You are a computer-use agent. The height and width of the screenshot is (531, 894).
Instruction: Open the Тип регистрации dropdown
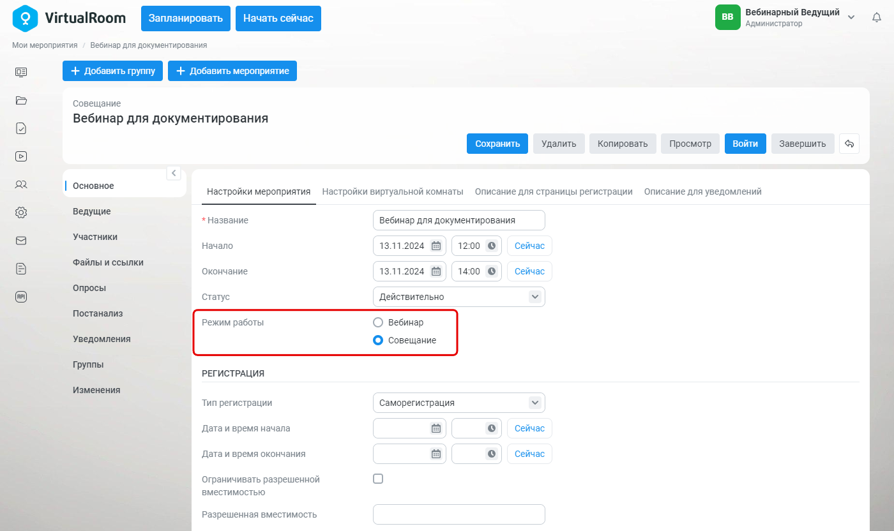coord(459,403)
